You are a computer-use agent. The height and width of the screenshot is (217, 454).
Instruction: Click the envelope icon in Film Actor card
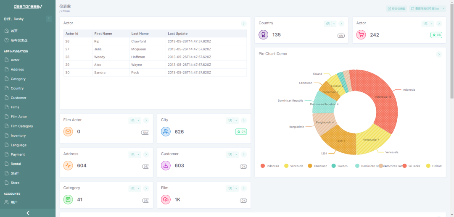click(68, 131)
